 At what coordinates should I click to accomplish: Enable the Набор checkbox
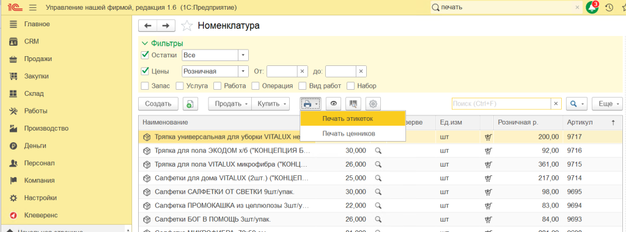[350, 85]
